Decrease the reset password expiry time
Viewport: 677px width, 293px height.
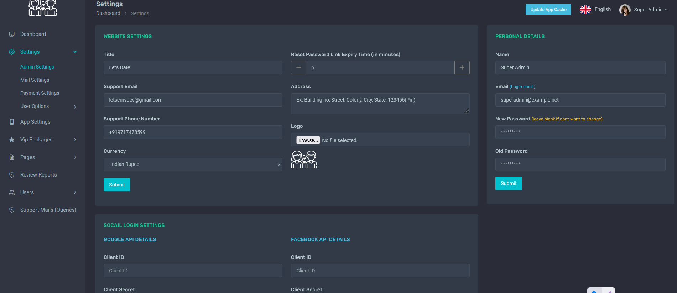point(298,67)
